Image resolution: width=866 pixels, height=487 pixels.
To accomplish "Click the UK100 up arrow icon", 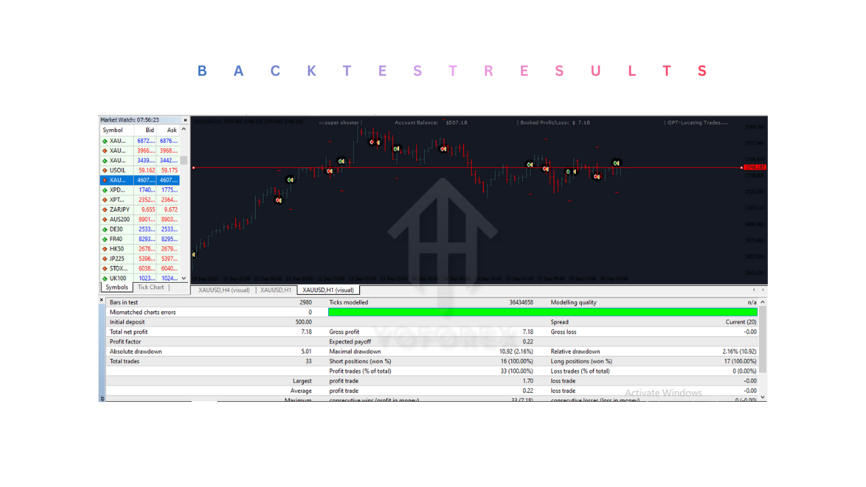I will pyautogui.click(x=105, y=279).
